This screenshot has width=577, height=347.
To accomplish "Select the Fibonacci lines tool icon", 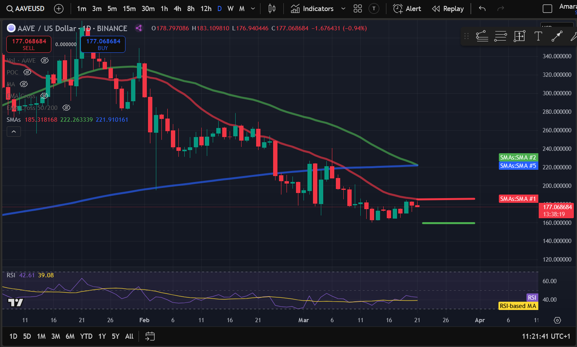I will 500,36.
